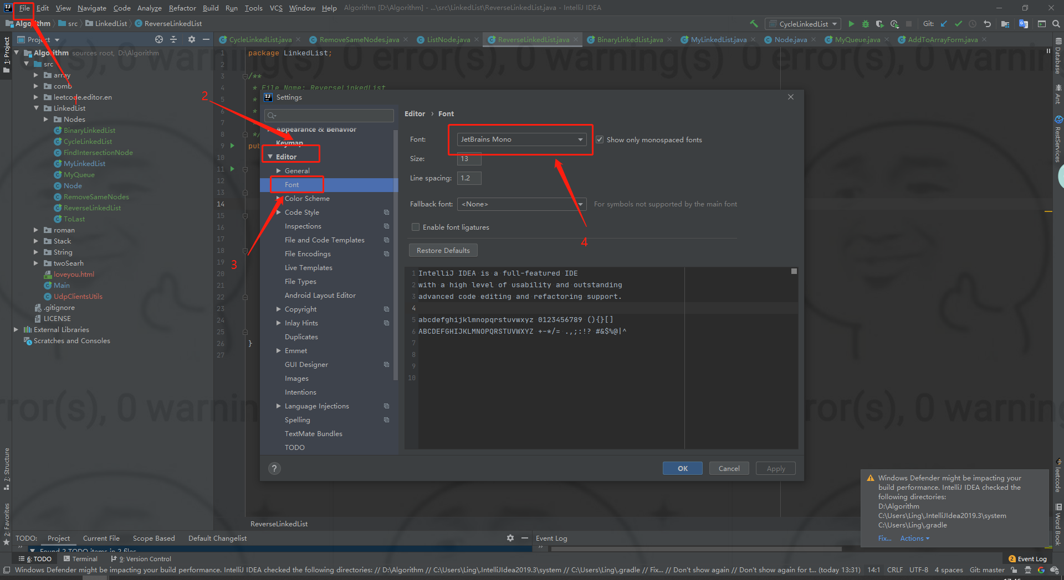
Task: Open the JetBrains Mono font dropdown
Action: click(580, 139)
